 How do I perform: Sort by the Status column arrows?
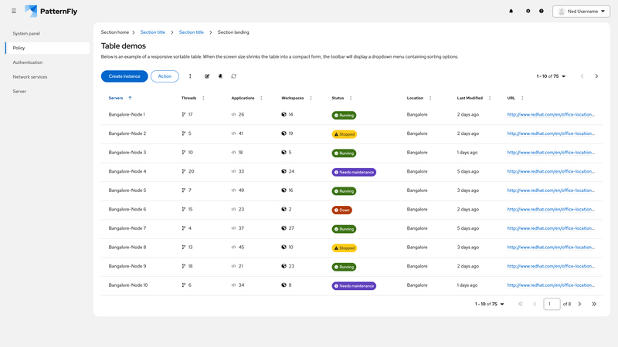[351, 98]
